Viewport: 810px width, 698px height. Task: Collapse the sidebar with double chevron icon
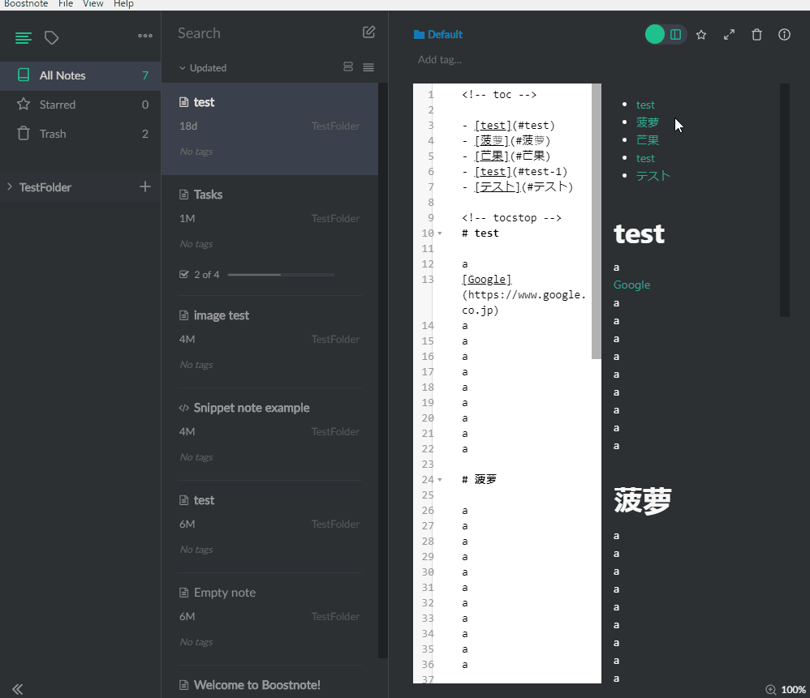18,689
